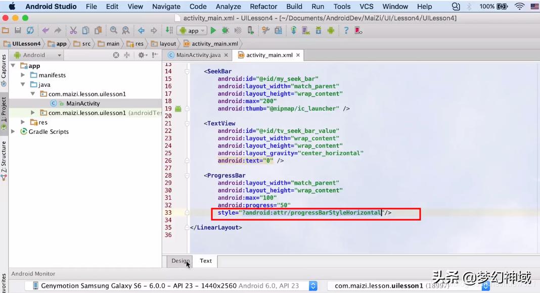Select MainActivity in the project tree
The height and width of the screenshot is (293, 540).
[83, 104]
